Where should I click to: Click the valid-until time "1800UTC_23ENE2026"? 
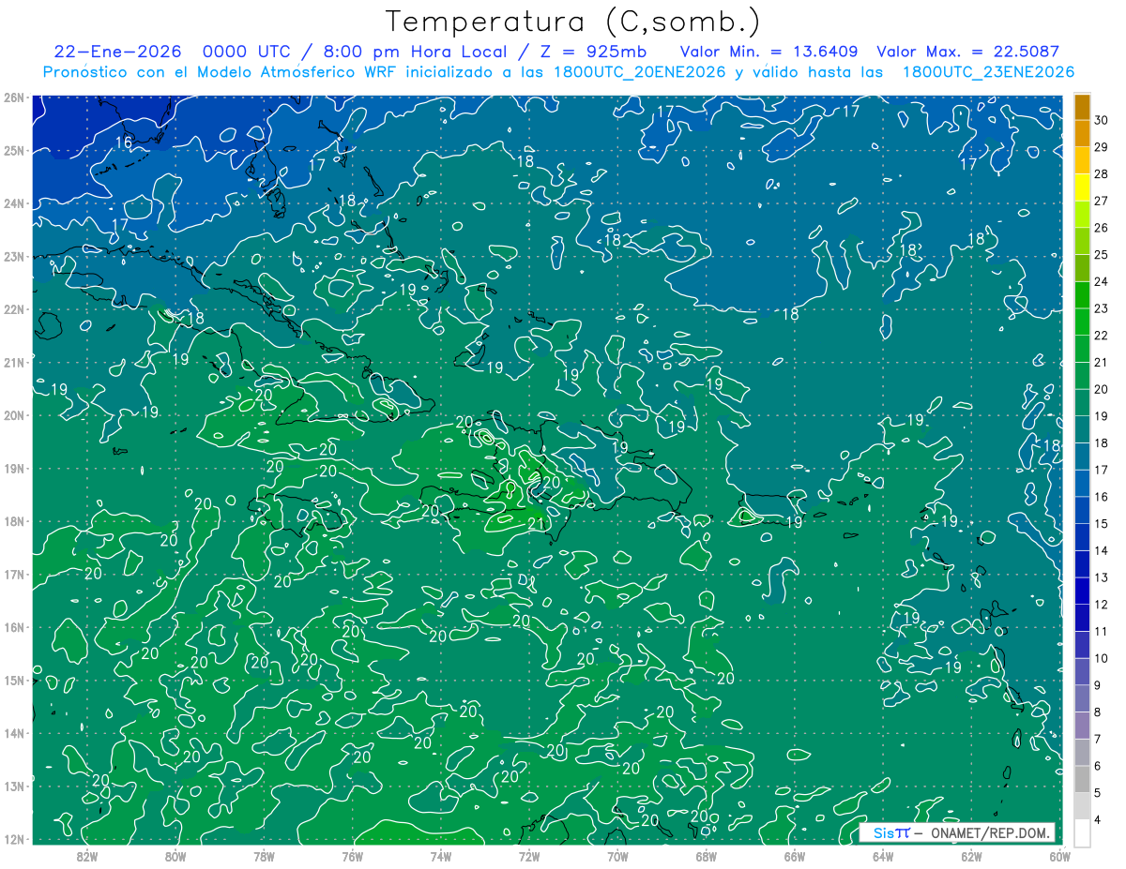click(x=988, y=72)
